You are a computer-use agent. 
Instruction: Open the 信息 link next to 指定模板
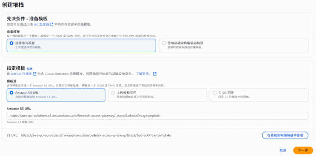29,69
